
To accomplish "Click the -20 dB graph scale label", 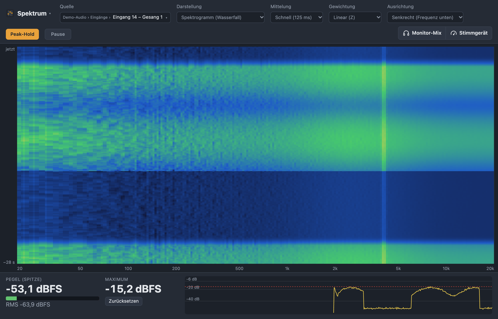I will tap(193, 287).
